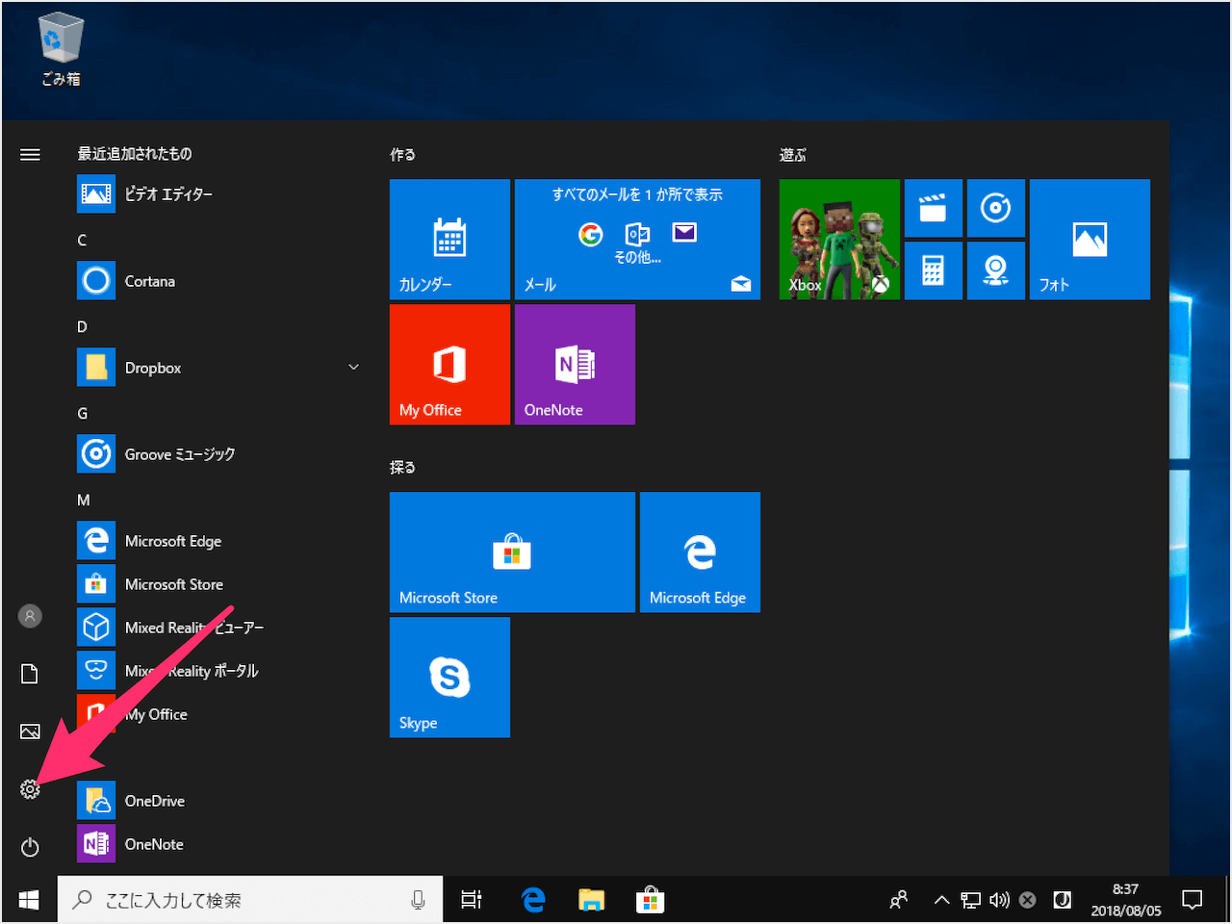Click the microphone icon in search box
Image resolution: width=1232 pixels, height=924 pixels.
tap(418, 900)
